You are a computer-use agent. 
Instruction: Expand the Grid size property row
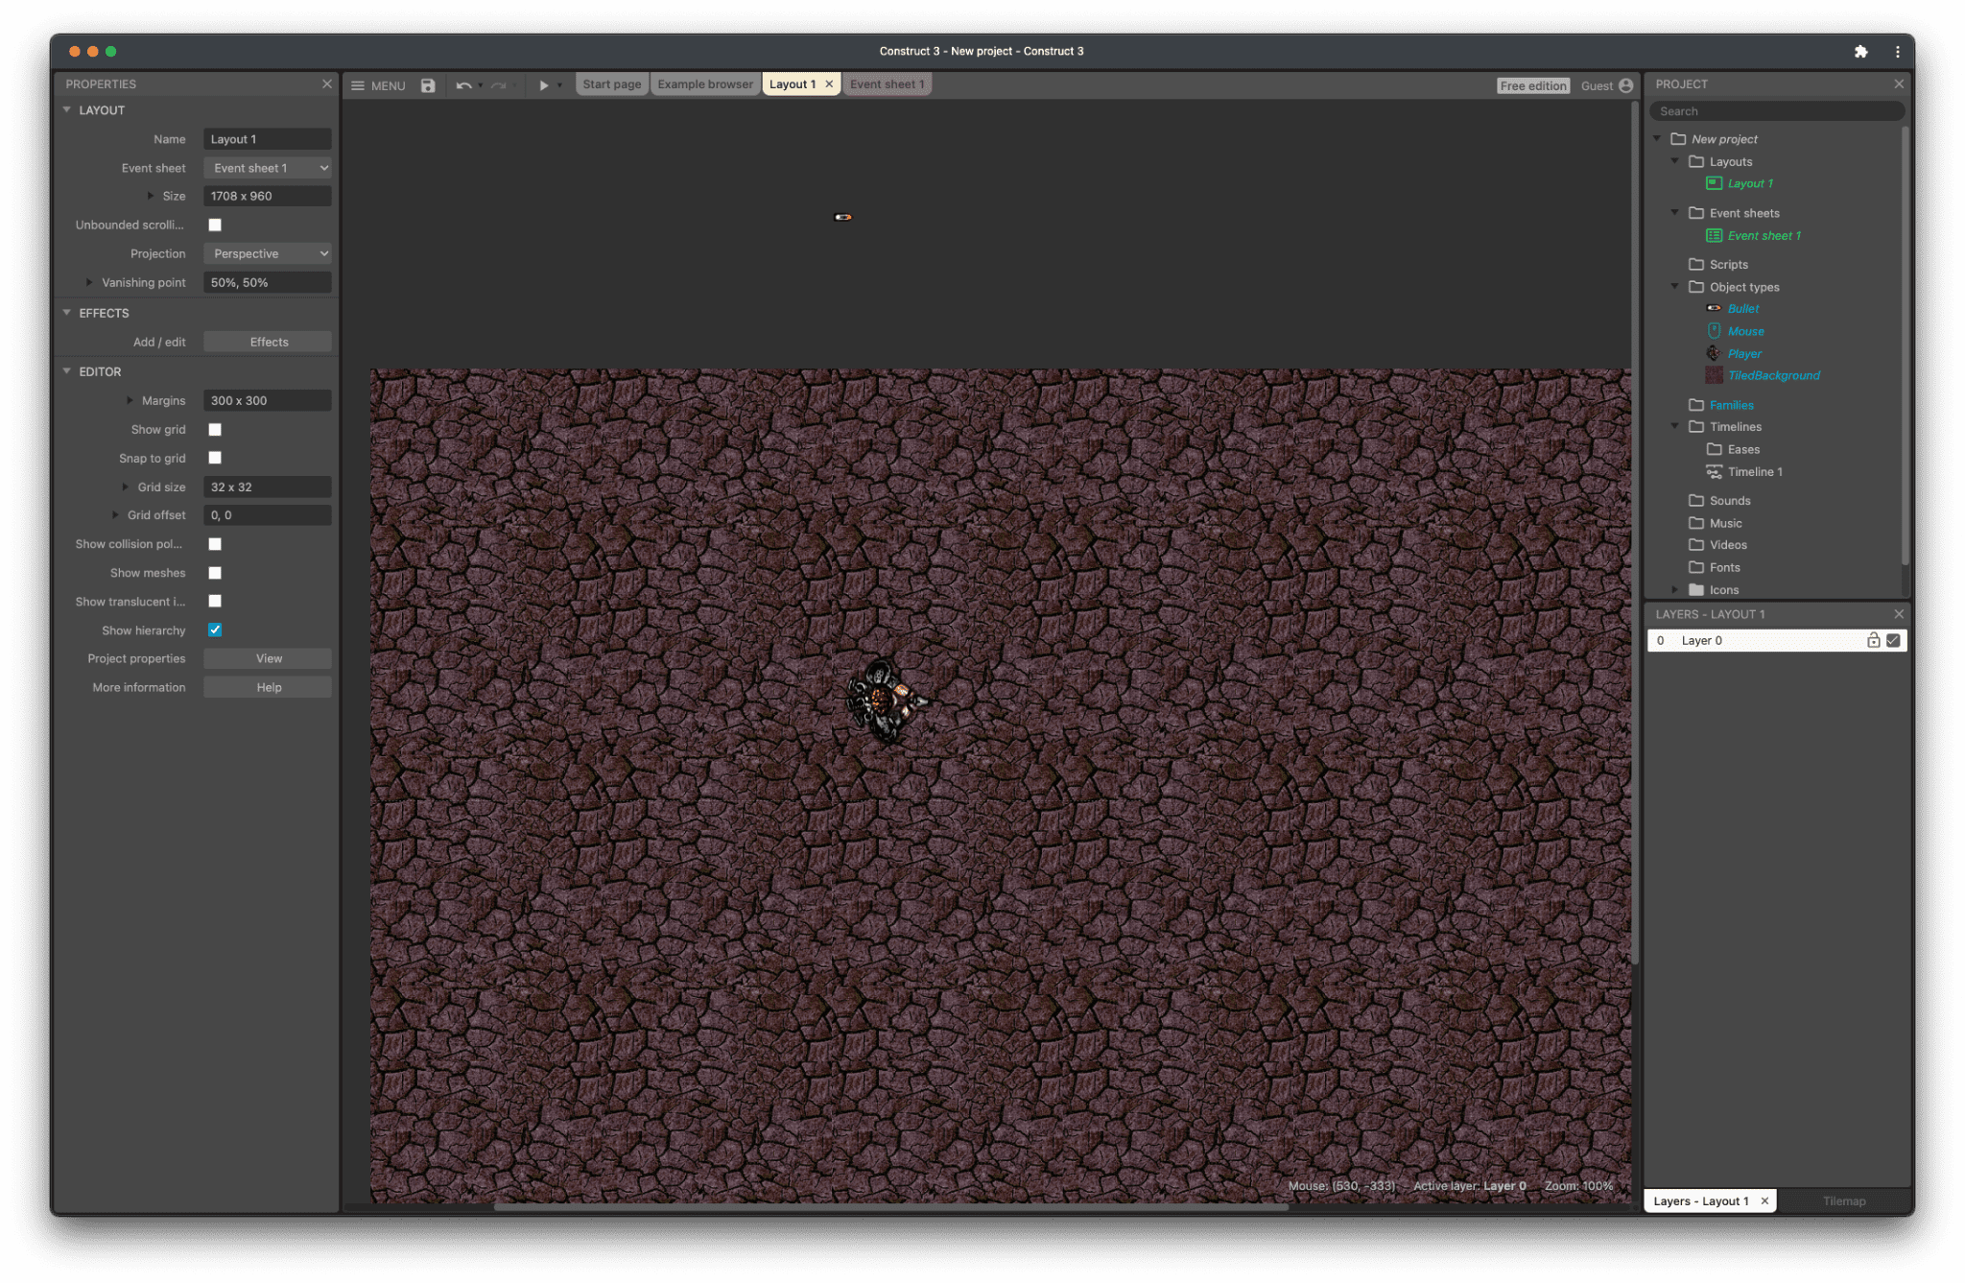point(128,486)
